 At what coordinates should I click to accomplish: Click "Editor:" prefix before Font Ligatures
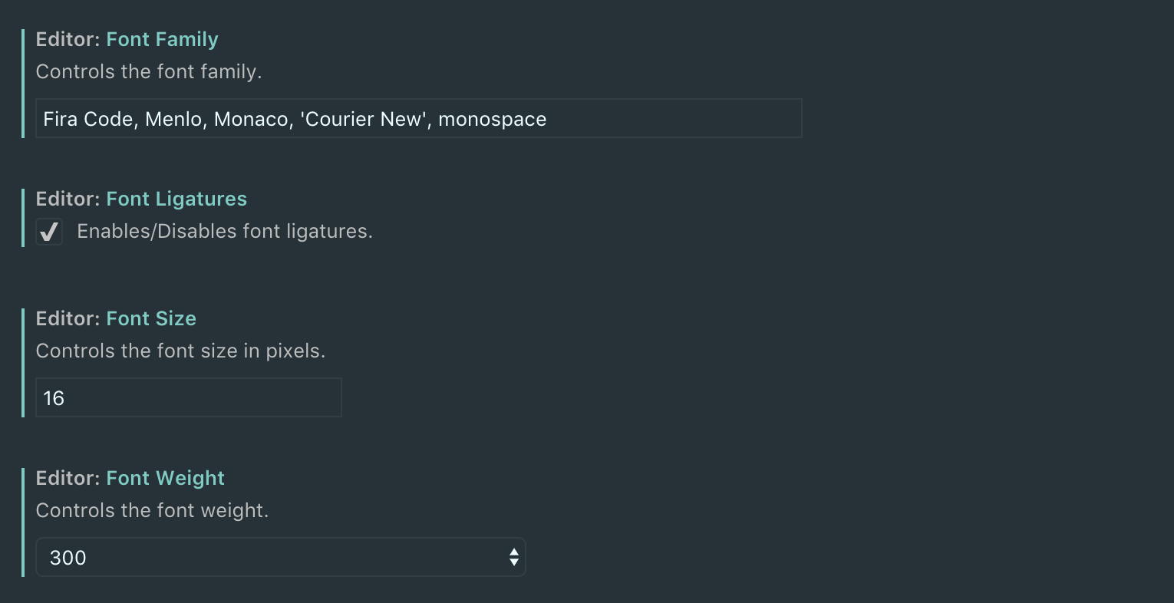coord(68,199)
